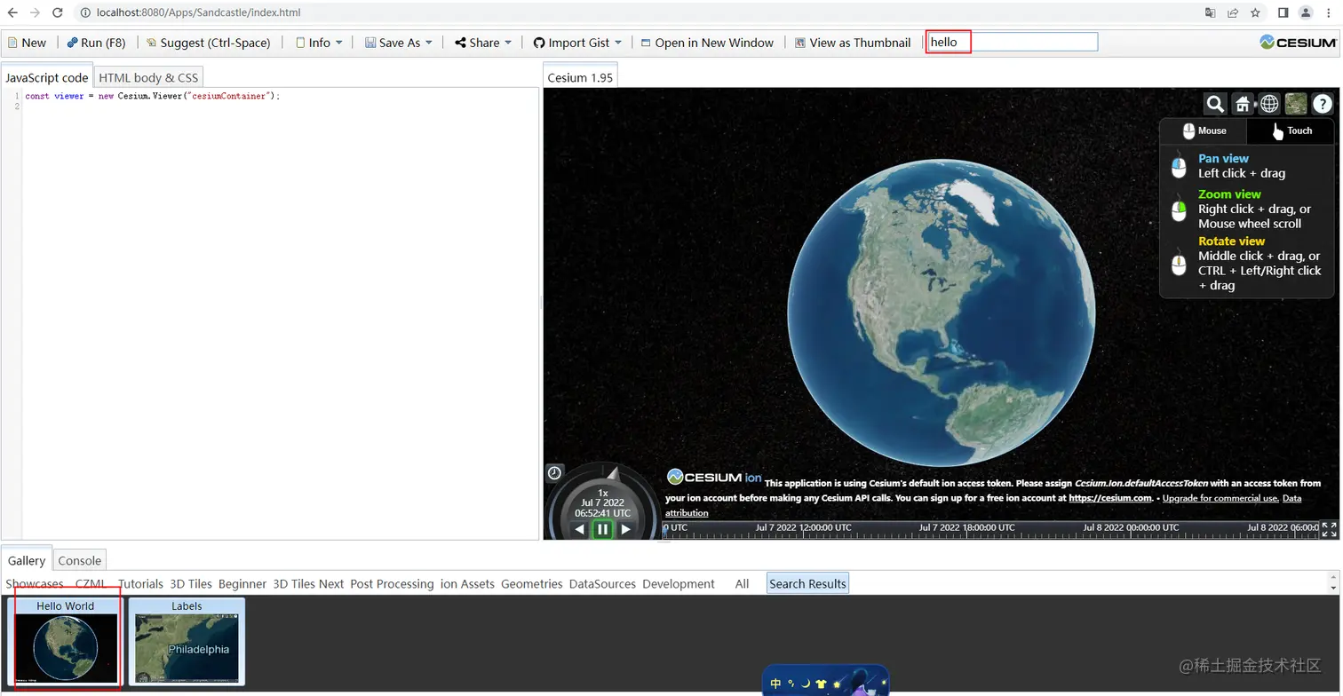Screen dimensions: 1343x696
Task: Click the Cesium logo in toolbar
Action: tap(1299, 43)
